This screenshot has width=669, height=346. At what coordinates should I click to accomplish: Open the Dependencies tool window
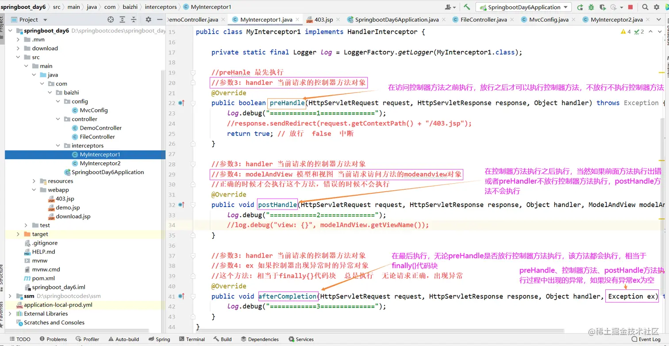(x=259, y=339)
